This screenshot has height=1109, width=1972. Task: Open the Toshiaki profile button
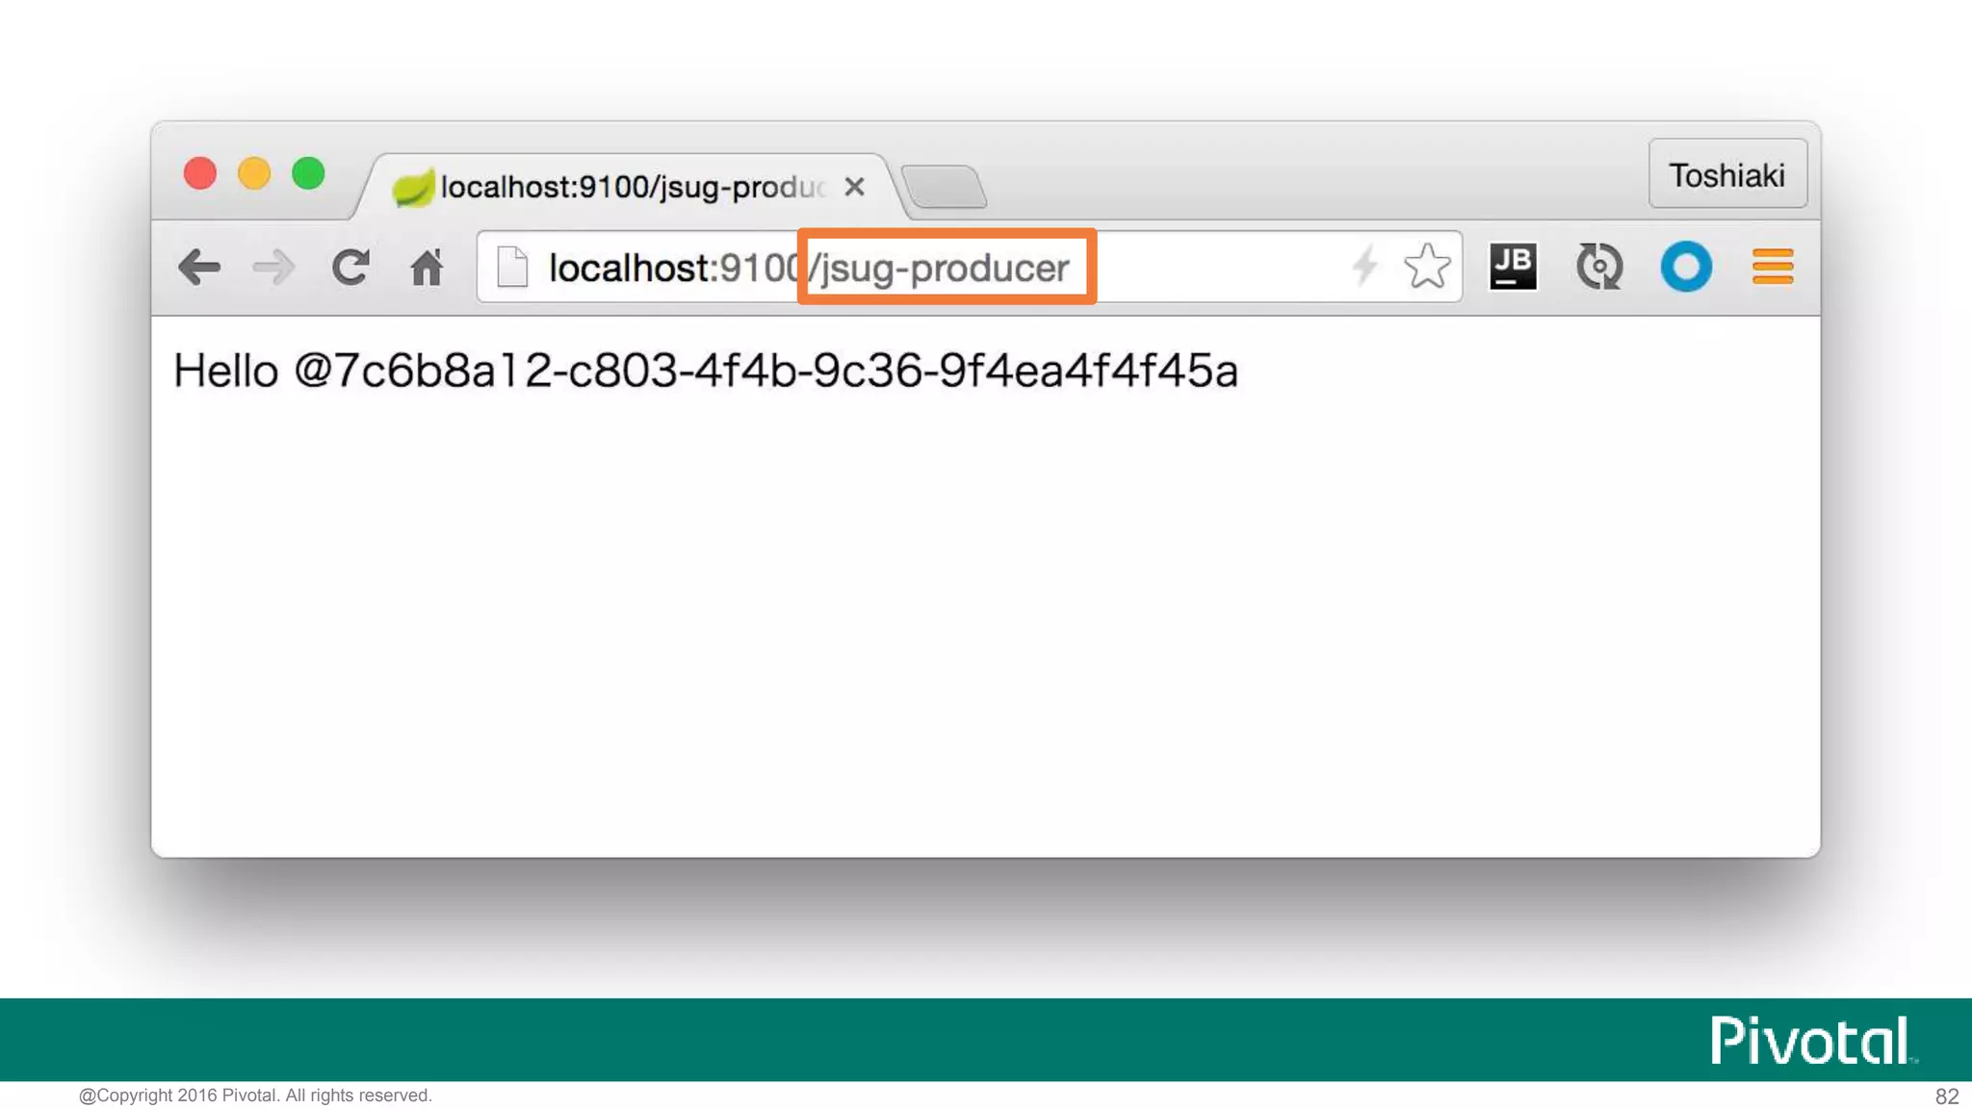1726,174
